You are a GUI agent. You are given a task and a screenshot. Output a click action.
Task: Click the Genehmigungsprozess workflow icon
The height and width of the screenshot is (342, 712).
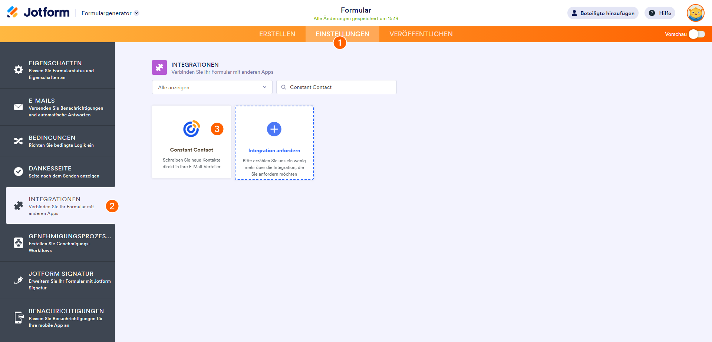pos(19,243)
